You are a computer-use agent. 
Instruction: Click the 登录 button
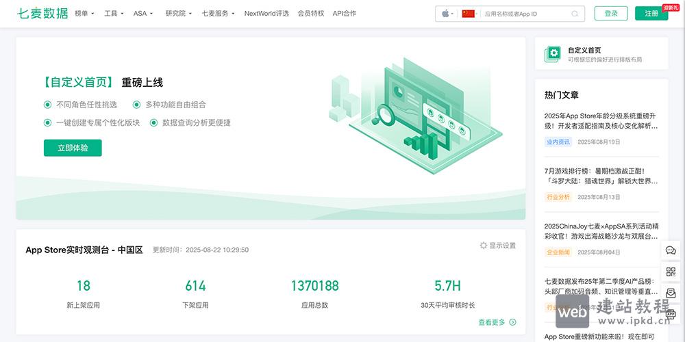(611, 14)
